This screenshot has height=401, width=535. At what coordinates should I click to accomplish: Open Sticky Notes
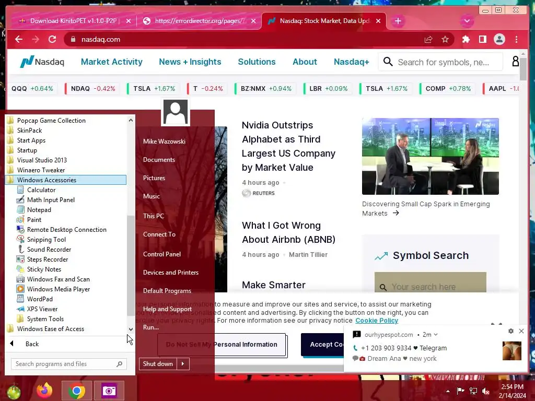tap(44, 269)
